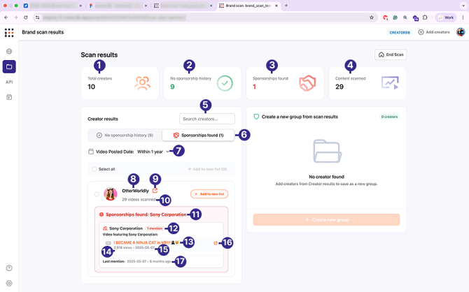Select the Sponsorships found tab
469x292 pixels.
pos(198,135)
